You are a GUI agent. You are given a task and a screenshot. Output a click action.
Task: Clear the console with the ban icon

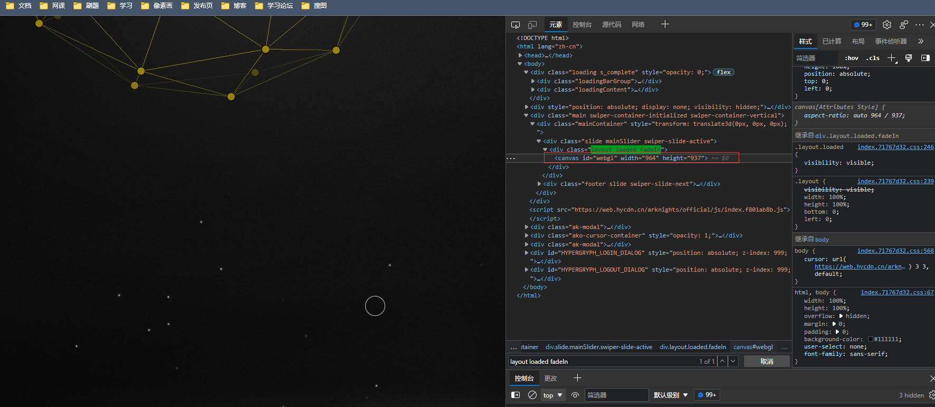click(x=532, y=395)
